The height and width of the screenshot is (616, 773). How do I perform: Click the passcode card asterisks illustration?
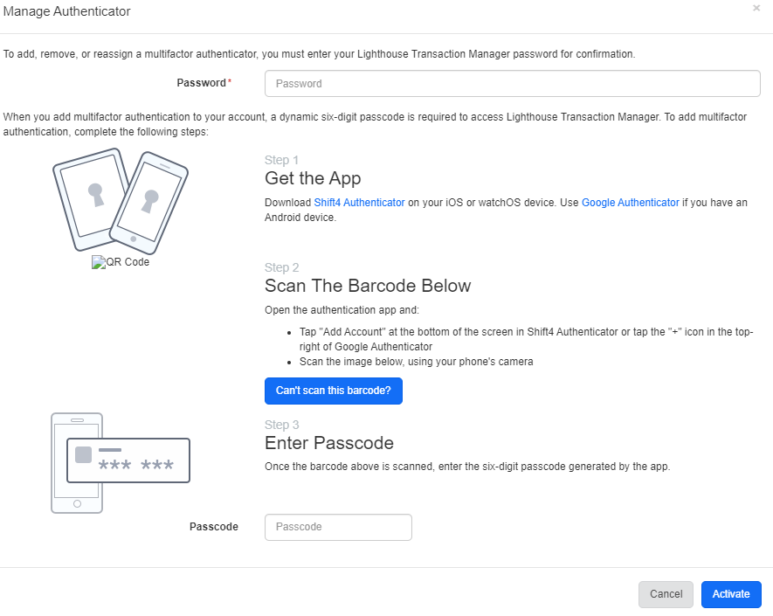[135, 465]
